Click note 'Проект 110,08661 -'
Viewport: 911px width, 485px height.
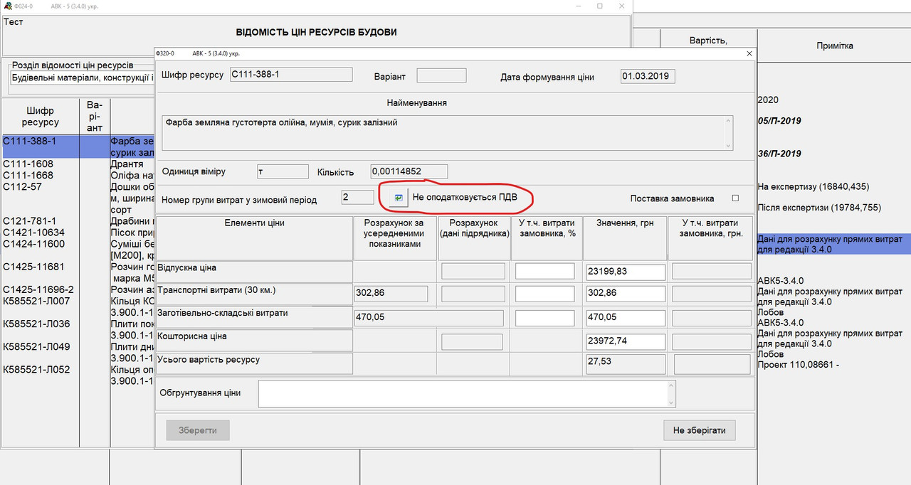[799, 364]
